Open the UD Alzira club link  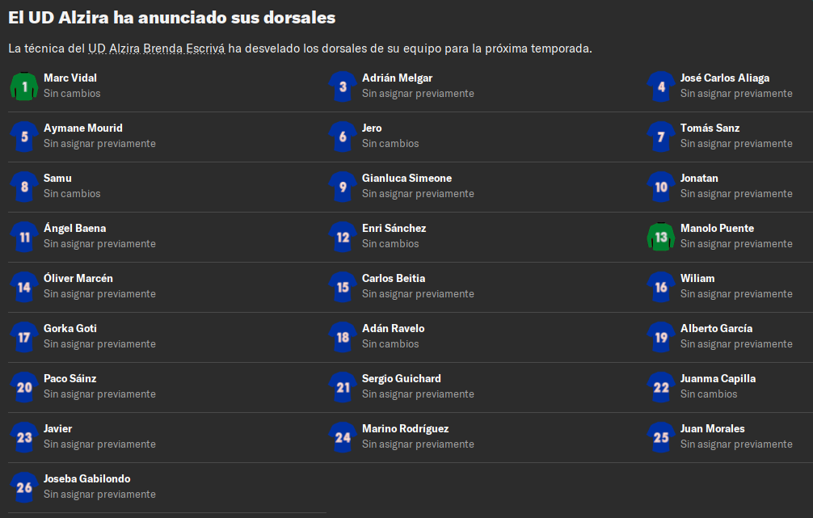tap(114, 48)
